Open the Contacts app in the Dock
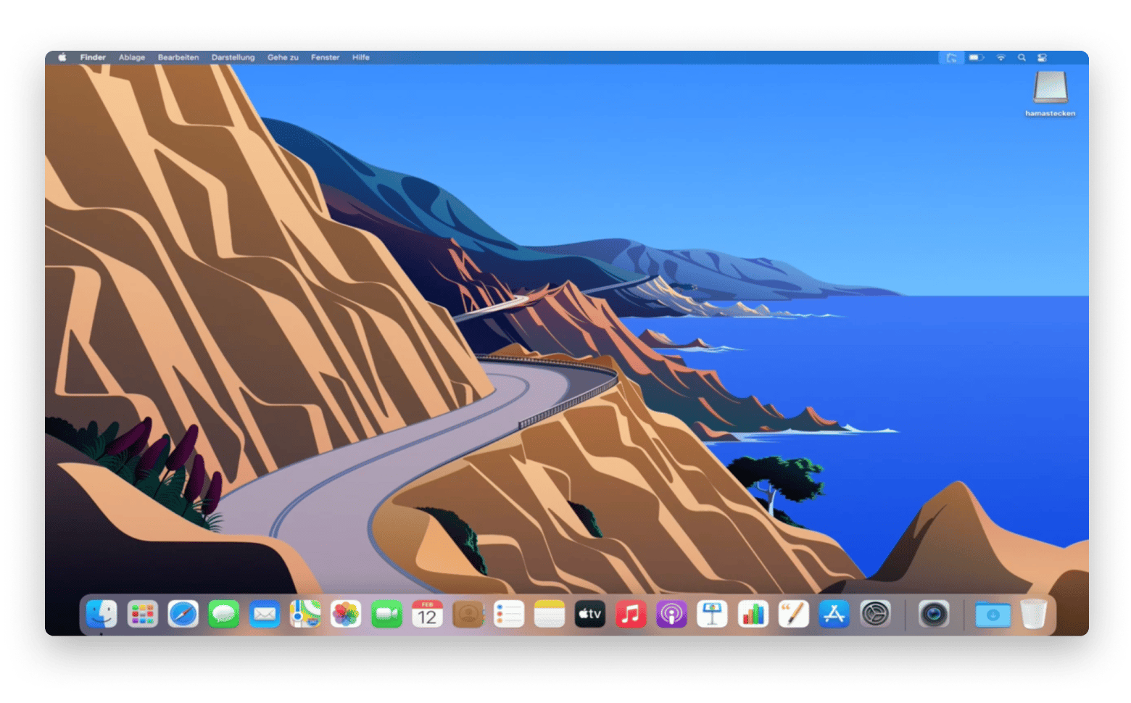Screen dimensions: 1131x703 click(468, 615)
